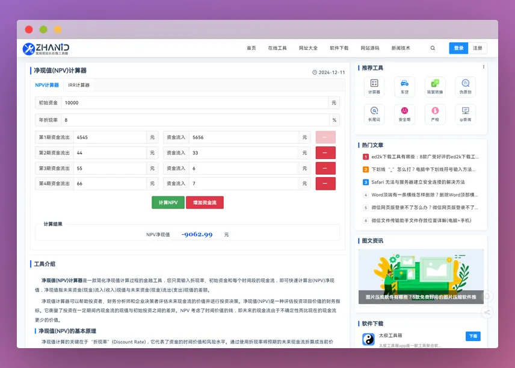Click the 工具介绍 section heading

(45, 264)
